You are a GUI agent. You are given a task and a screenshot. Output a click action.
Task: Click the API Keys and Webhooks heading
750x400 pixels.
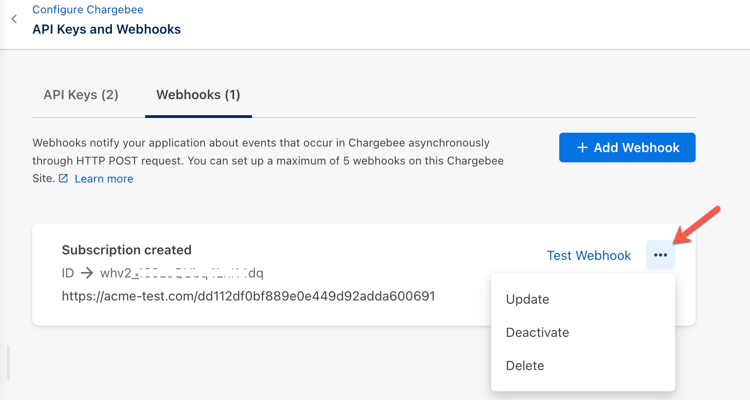pyautogui.click(x=106, y=29)
